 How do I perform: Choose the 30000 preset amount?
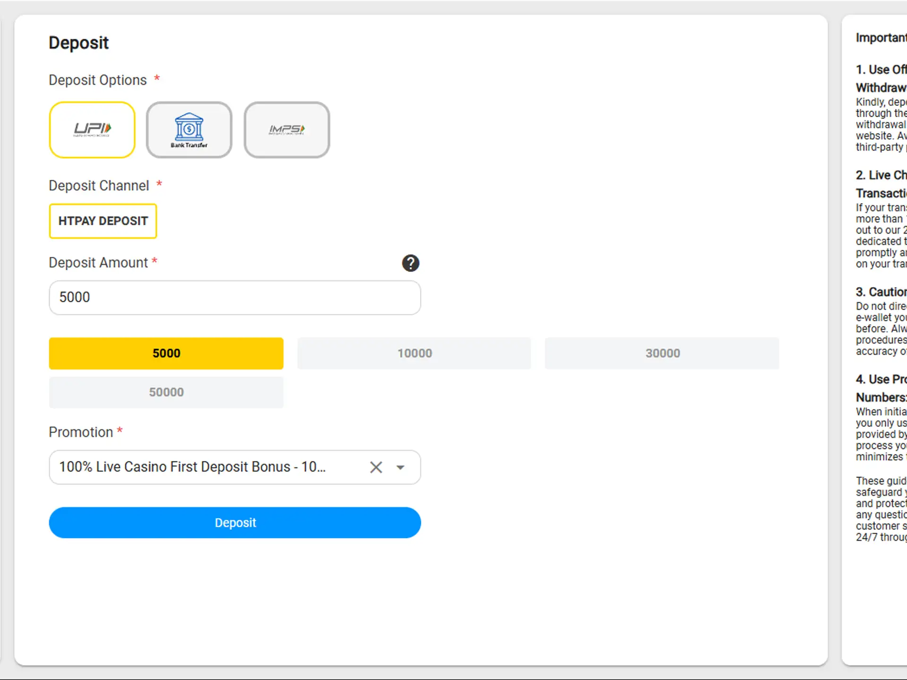click(662, 353)
